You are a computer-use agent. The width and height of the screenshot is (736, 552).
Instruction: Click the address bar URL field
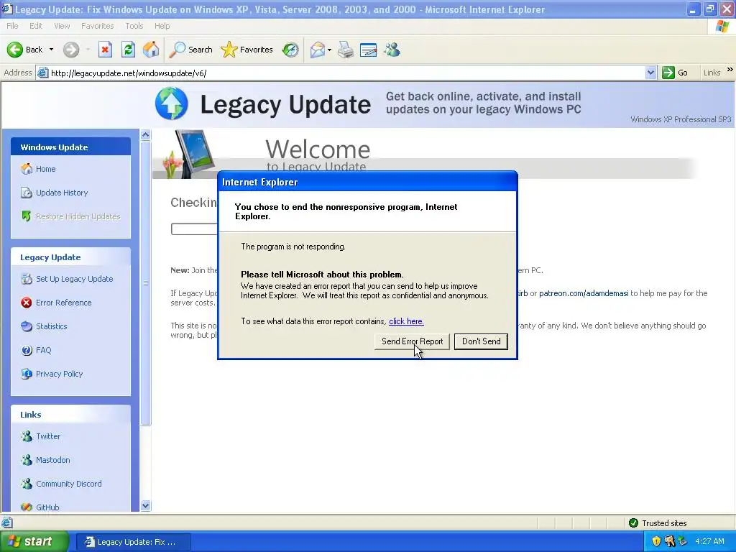(346, 73)
